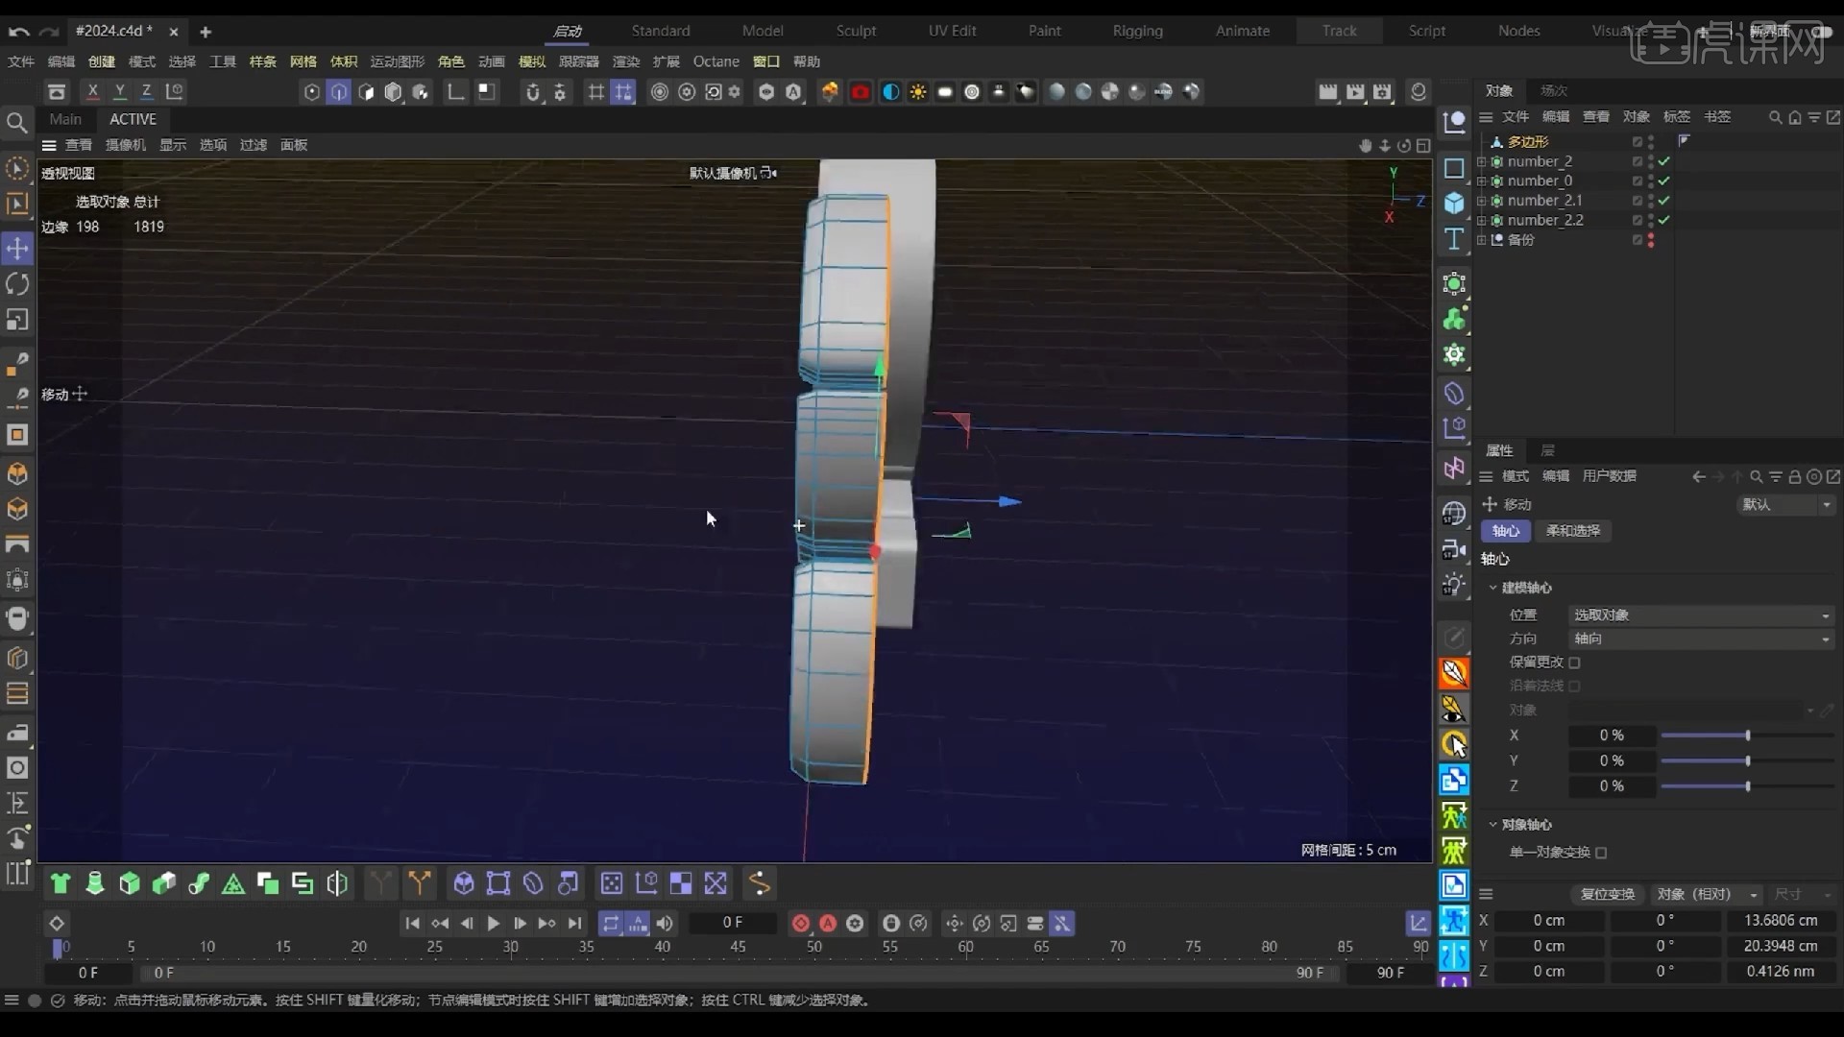This screenshot has width=1844, height=1037.
Task: Expand the number_0 tree node
Action: 1482,181
